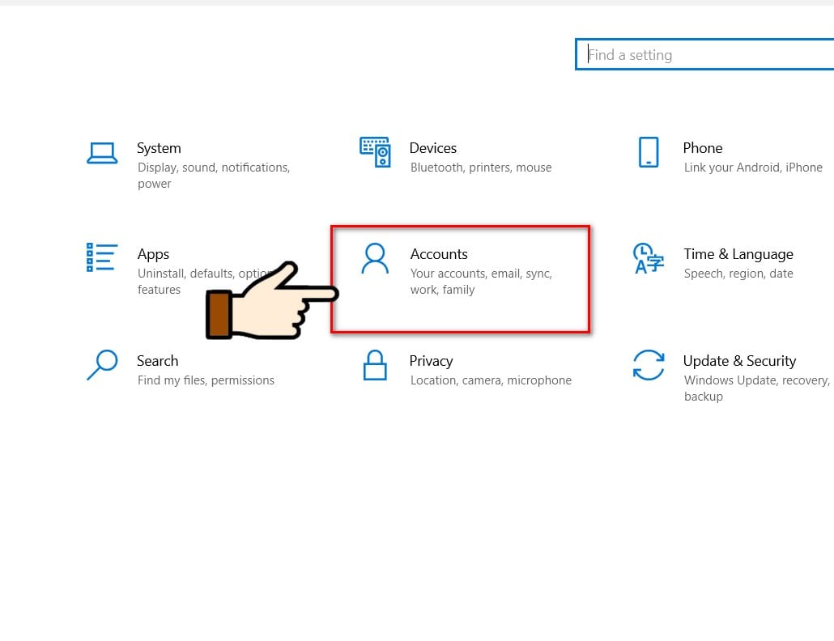This screenshot has width=834, height=641.
Task: Click the Search magnifier icon
Action: coord(102,365)
